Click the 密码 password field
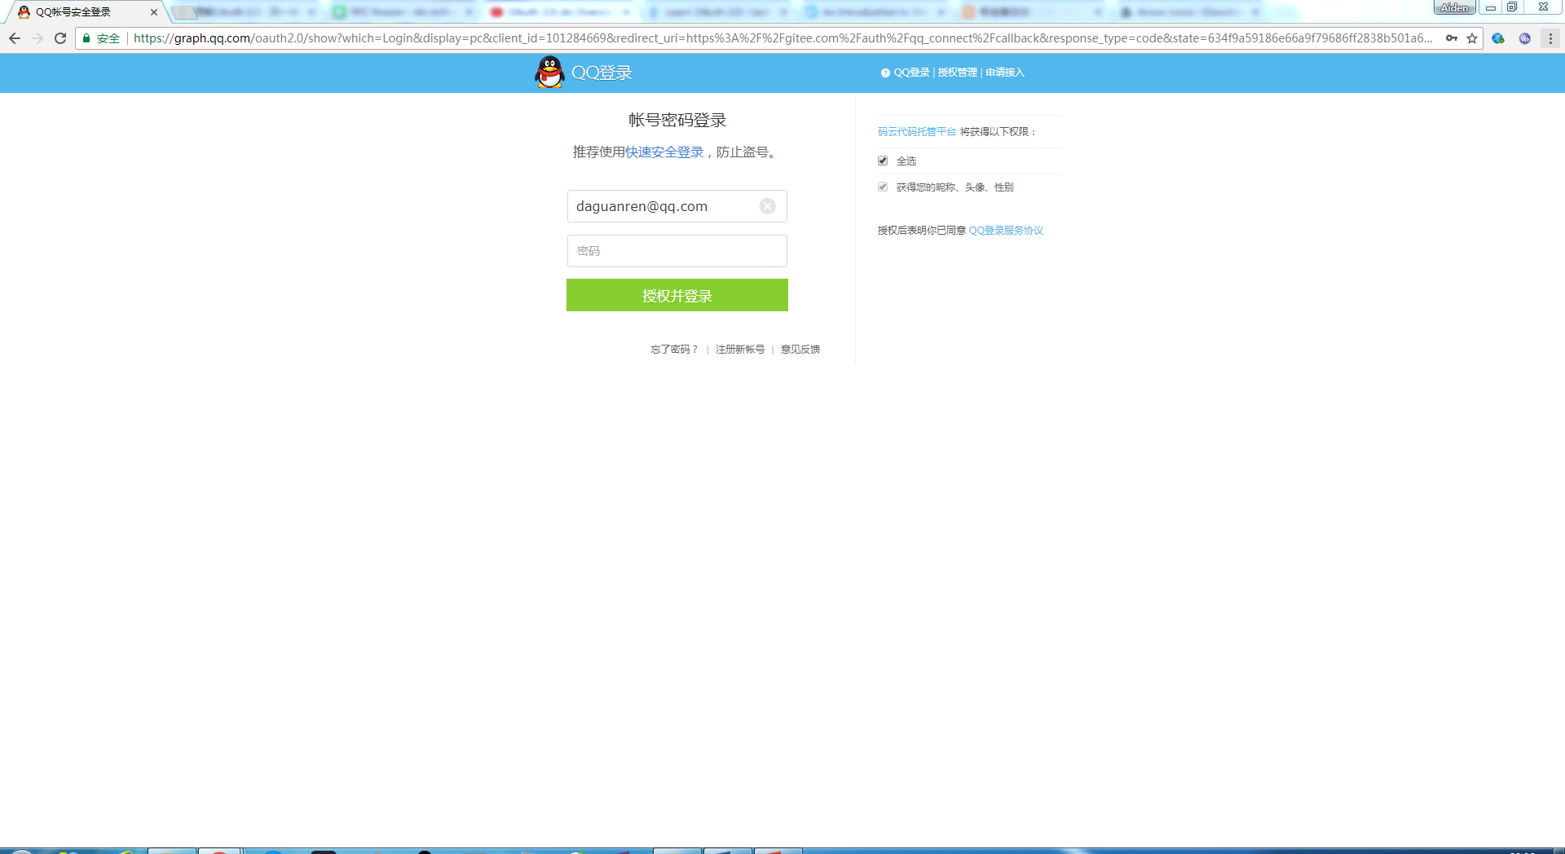 [677, 251]
